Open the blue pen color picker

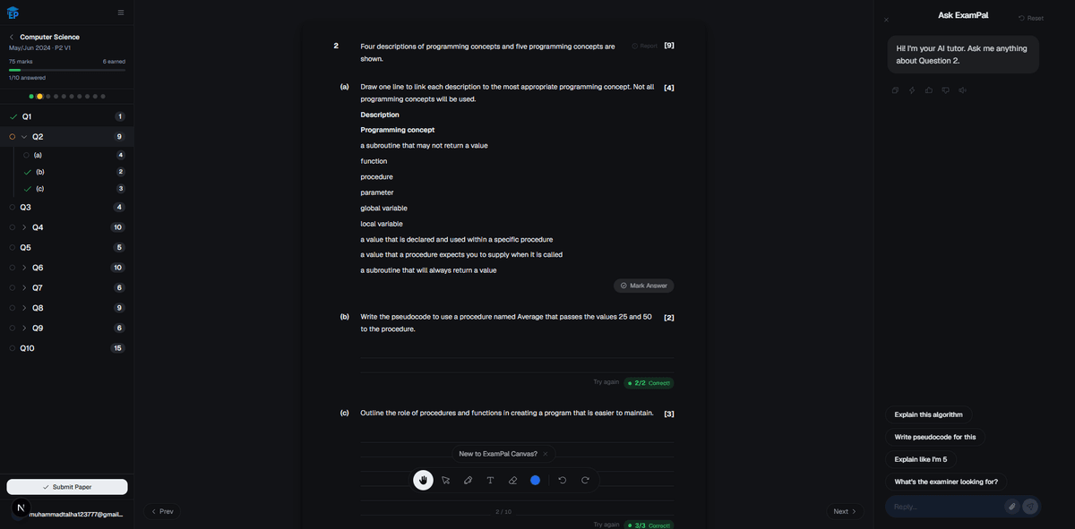point(536,481)
